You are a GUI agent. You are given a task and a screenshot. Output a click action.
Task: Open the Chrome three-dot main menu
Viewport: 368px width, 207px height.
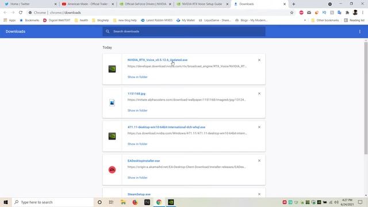(363, 13)
